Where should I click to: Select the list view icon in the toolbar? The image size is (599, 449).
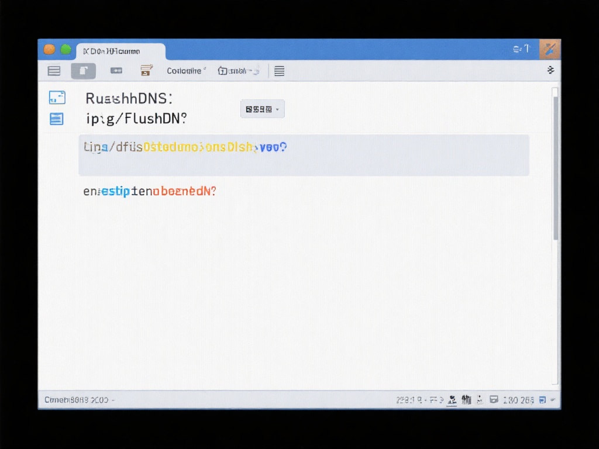[x=54, y=70]
